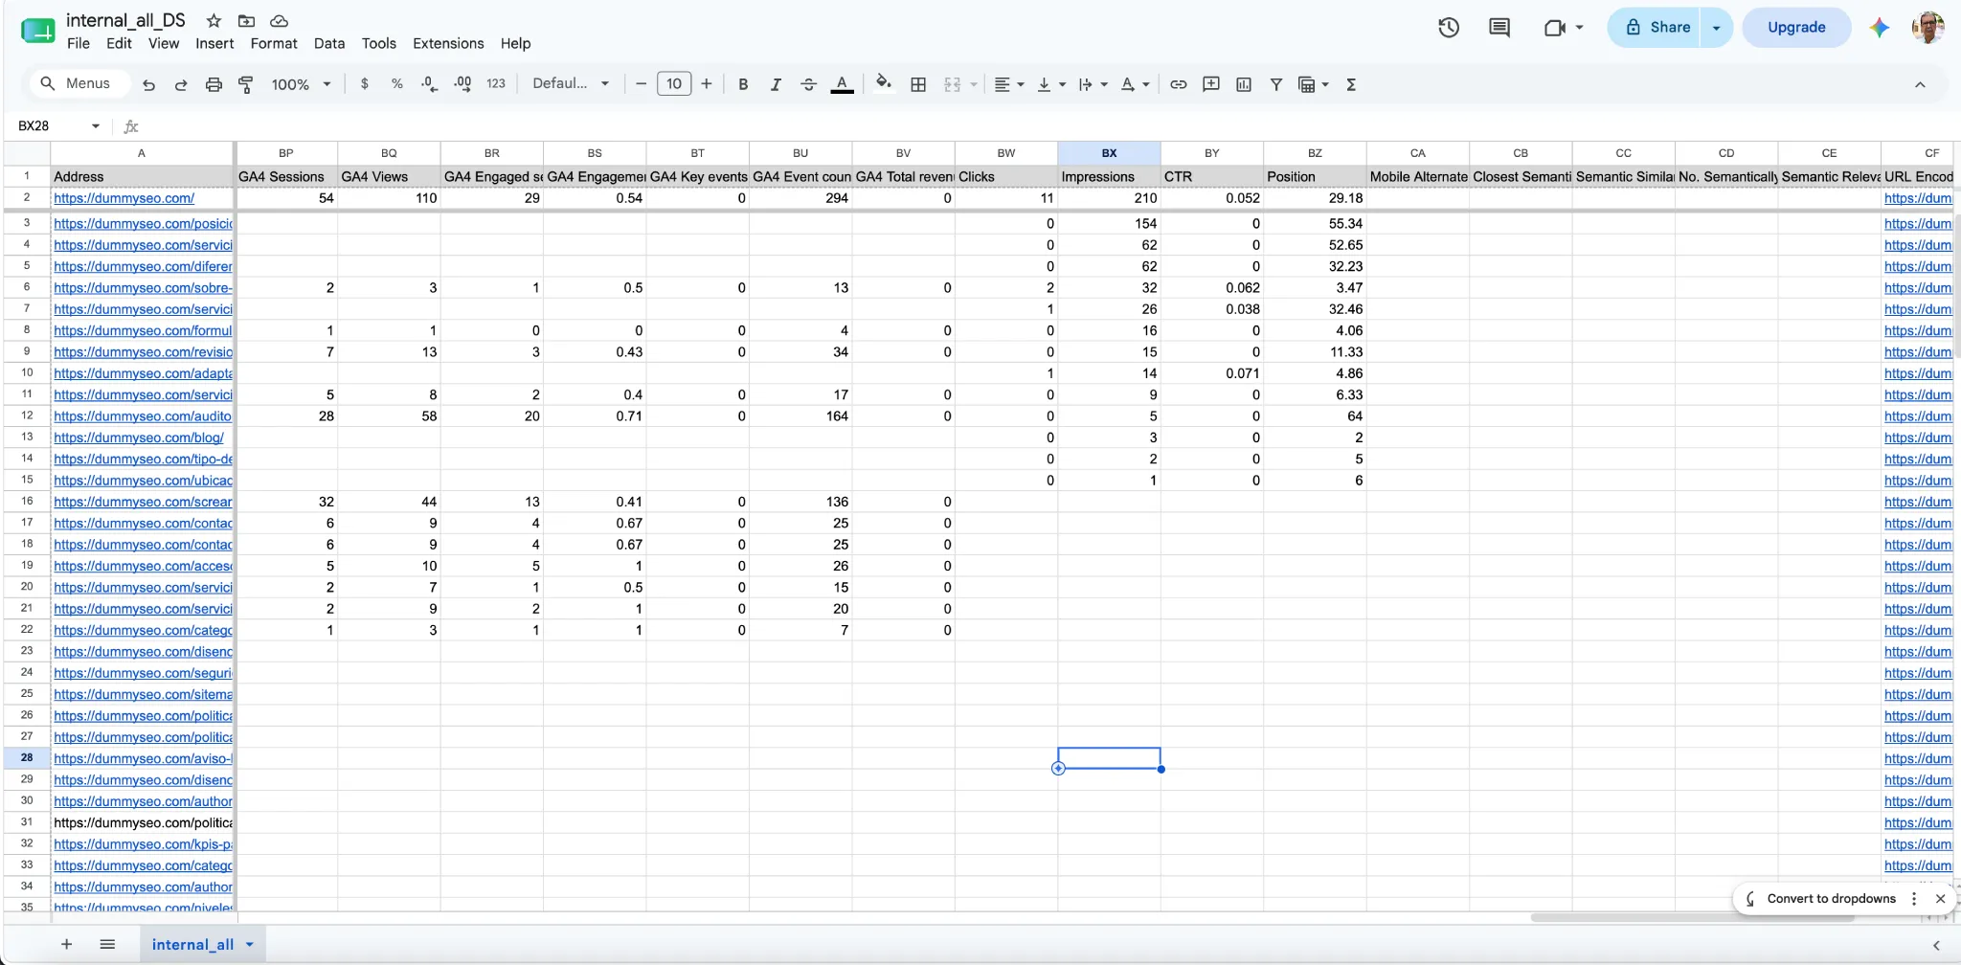The image size is (1961, 965).
Task: Open more number formats 123
Action: click(x=496, y=84)
